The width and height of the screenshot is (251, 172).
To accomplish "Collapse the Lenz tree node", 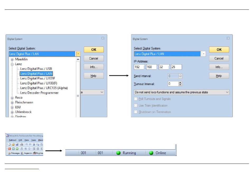I will coord(12,64).
